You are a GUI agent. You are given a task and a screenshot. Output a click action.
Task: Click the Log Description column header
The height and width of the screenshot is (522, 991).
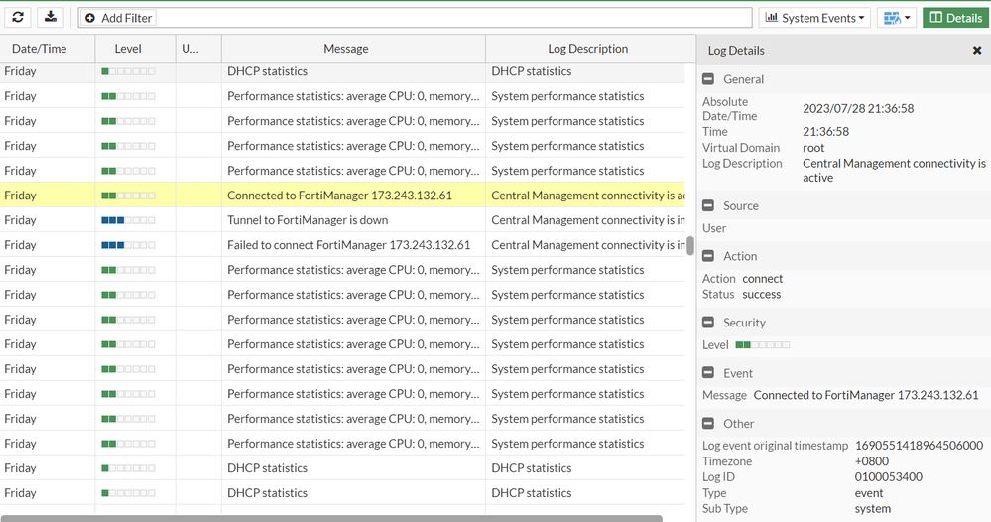pos(587,49)
